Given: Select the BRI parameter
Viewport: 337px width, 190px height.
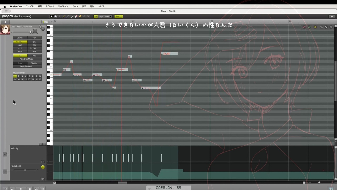Looking at the screenshot, I should click(34, 45).
